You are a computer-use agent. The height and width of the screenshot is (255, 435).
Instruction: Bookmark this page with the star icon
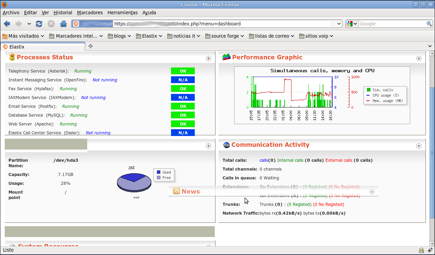(x=333, y=24)
